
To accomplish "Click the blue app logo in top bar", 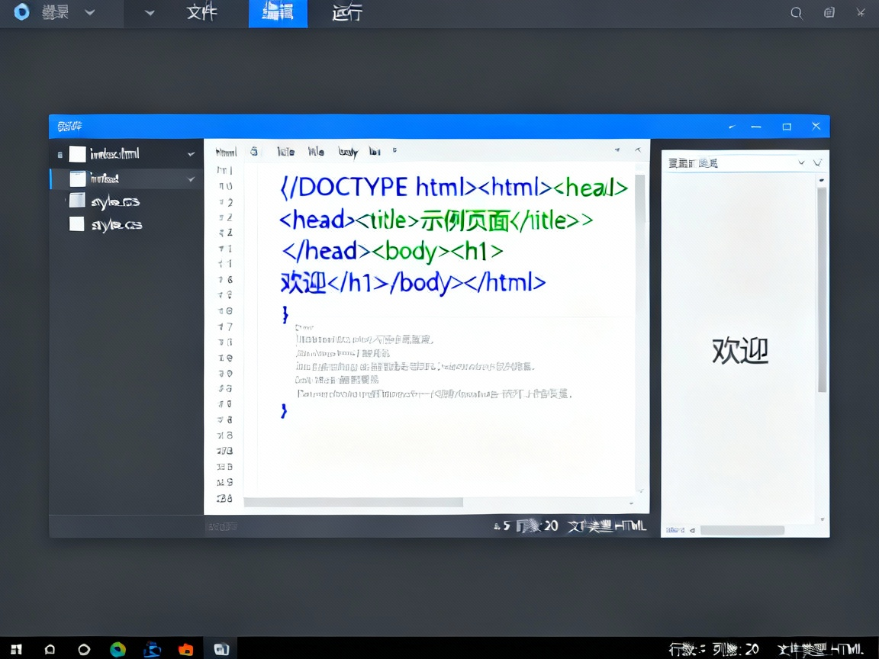I will pyautogui.click(x=22, y=13).
